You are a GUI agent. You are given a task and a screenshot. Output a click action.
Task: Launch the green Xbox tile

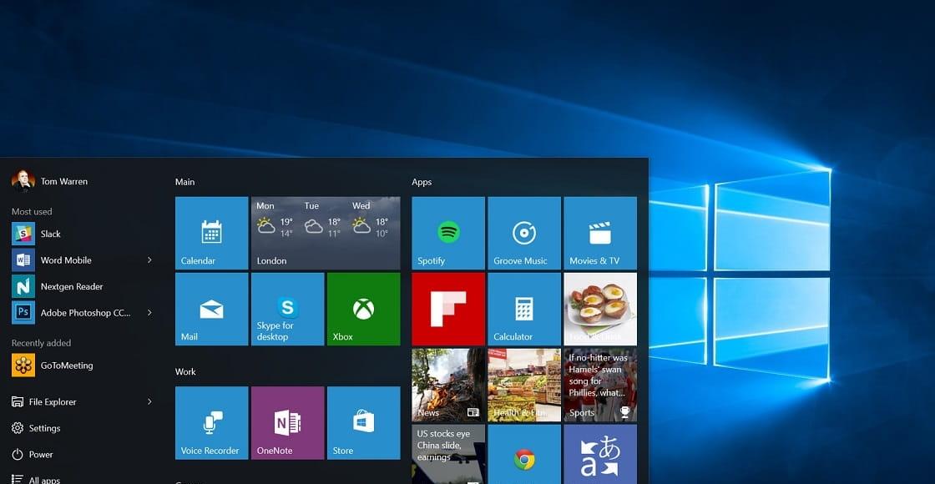click(364, 309)
